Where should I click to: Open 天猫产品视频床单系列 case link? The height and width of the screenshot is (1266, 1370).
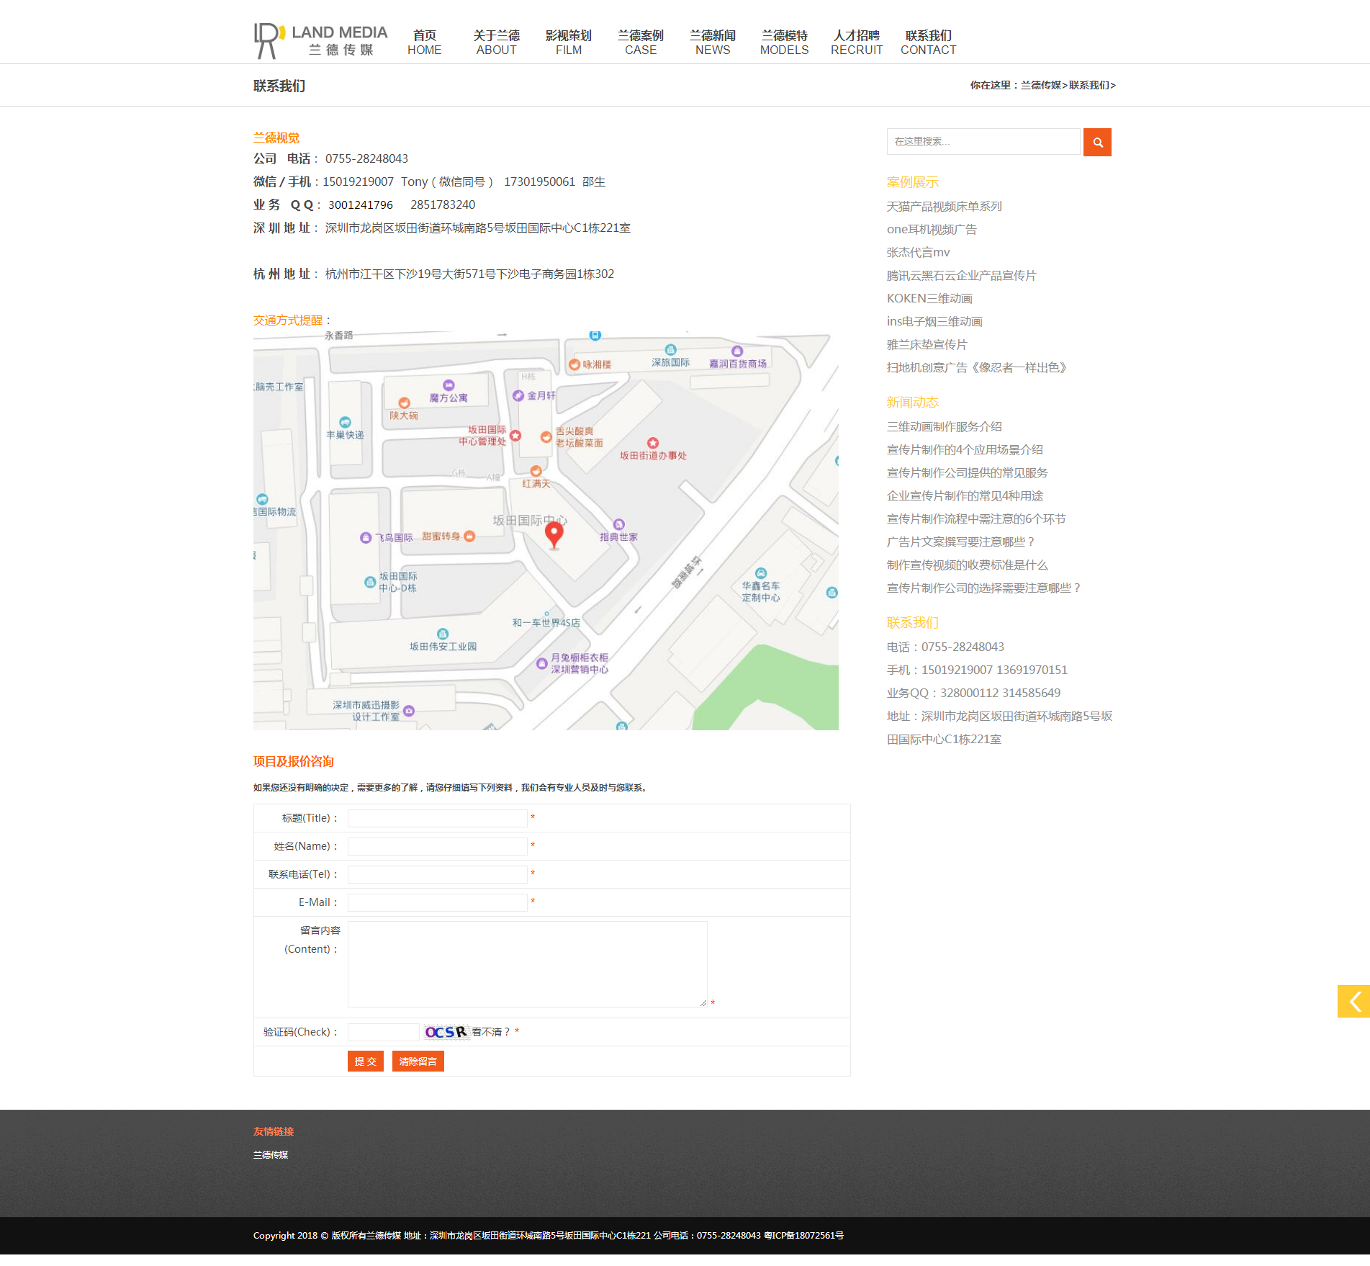(944, 207)
